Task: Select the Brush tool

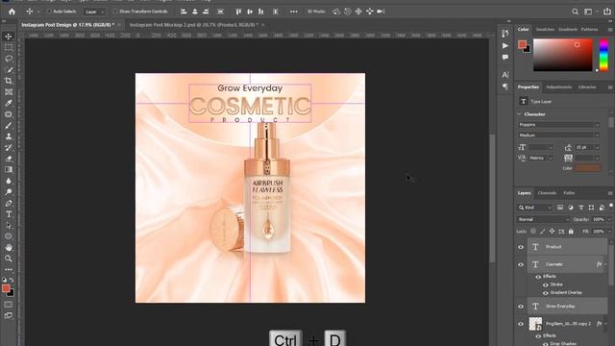Action: coord(9,126)
